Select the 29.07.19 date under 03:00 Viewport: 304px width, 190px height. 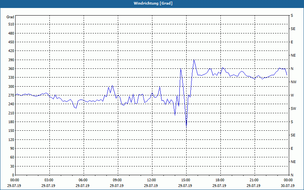[48, 186]
